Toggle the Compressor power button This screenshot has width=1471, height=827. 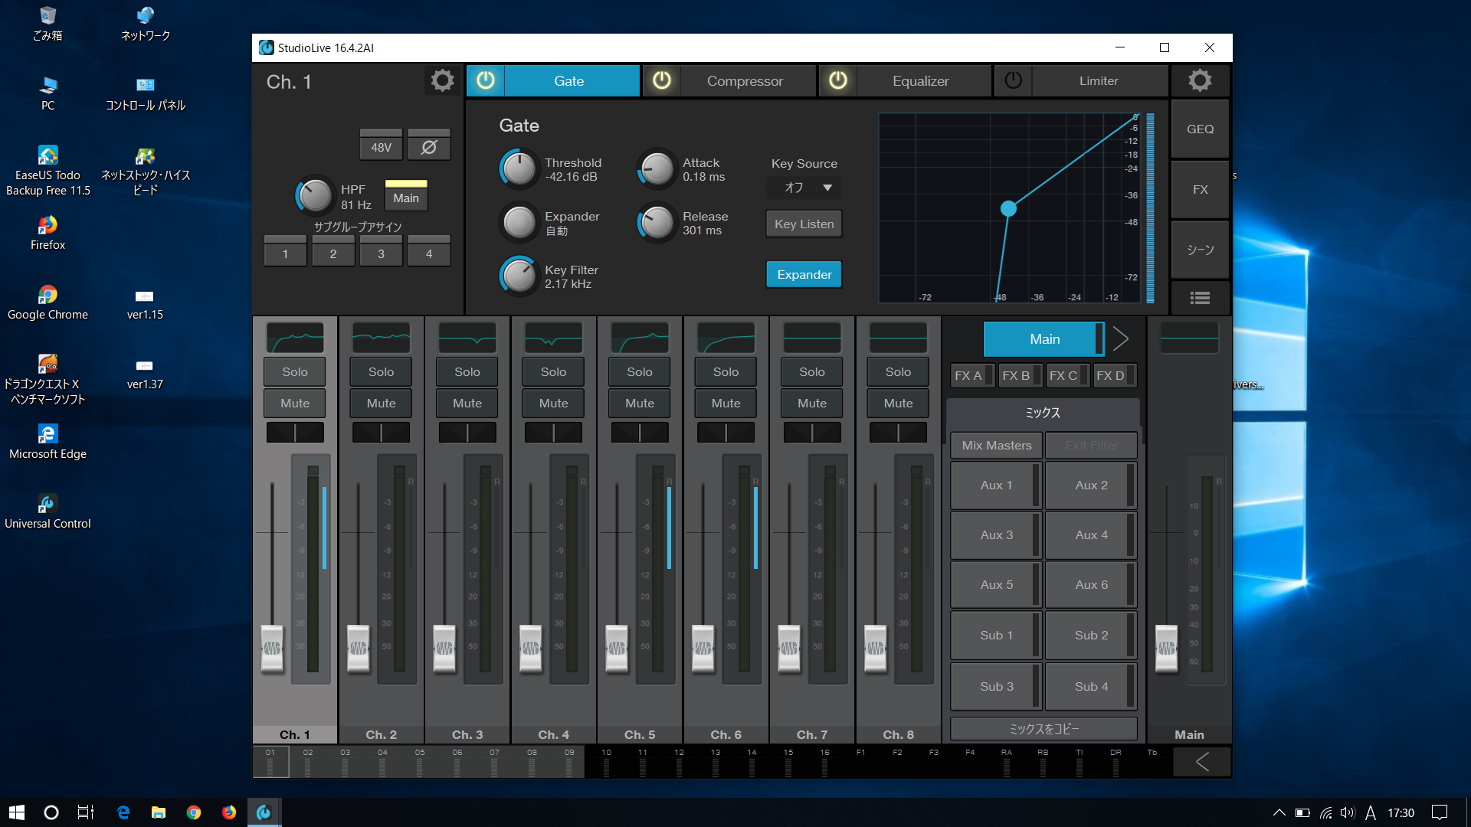pos(662,80)
